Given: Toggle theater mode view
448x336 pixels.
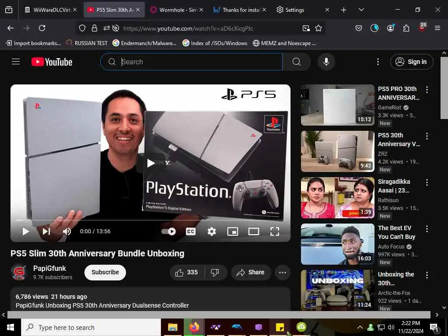Looking at the screenshot, I should [x=254, y=231].
